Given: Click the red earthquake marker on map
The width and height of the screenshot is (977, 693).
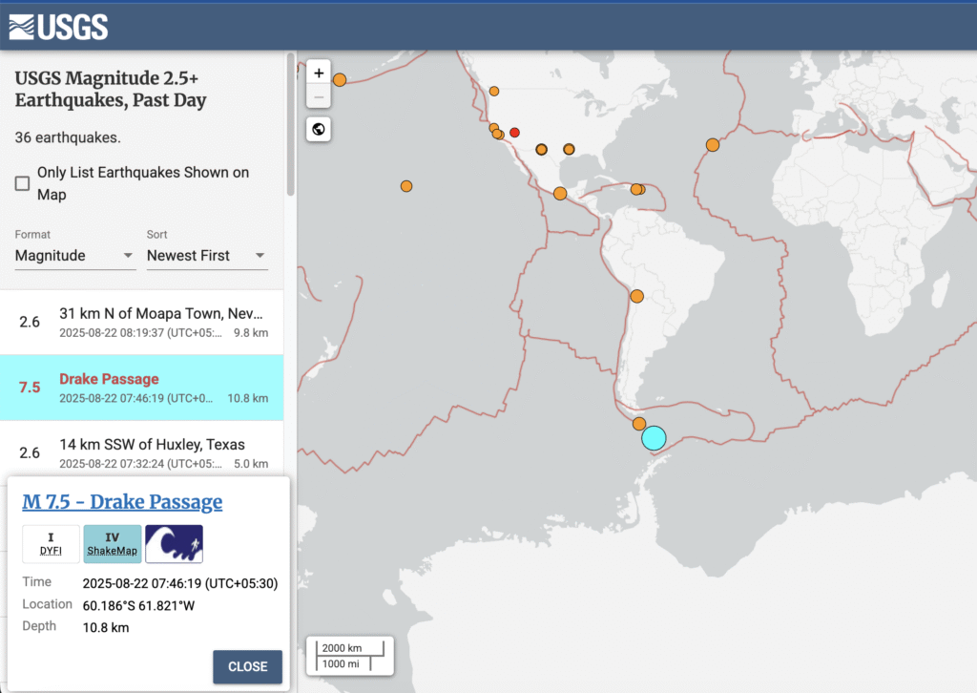Looking at the screenshot, I should point(514,133).
